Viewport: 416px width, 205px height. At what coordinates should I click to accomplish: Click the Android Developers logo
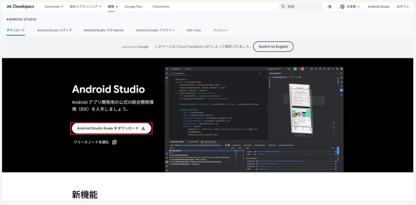[x=20, y=6]
